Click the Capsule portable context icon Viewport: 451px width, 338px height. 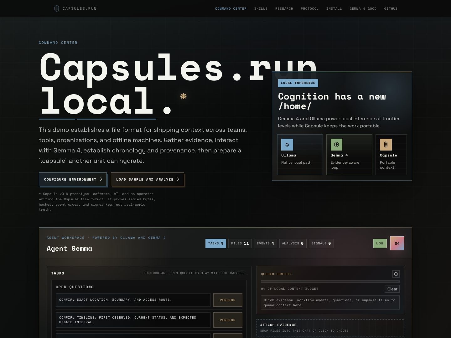(x=386, y=145)
